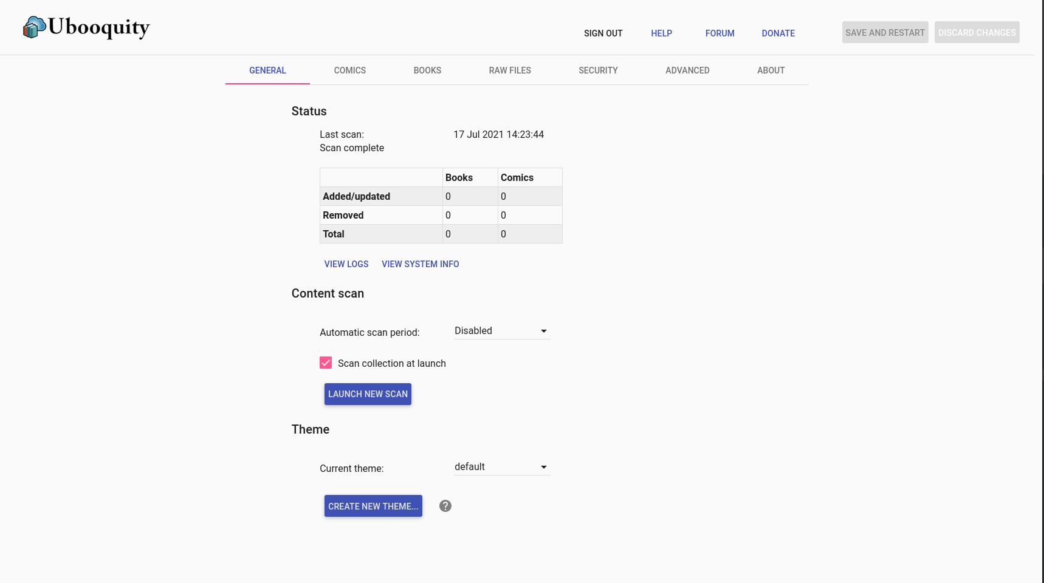This screenshot has height=583, width=1044.
Task: Open the Help link
Action: (x=661, y=33)
